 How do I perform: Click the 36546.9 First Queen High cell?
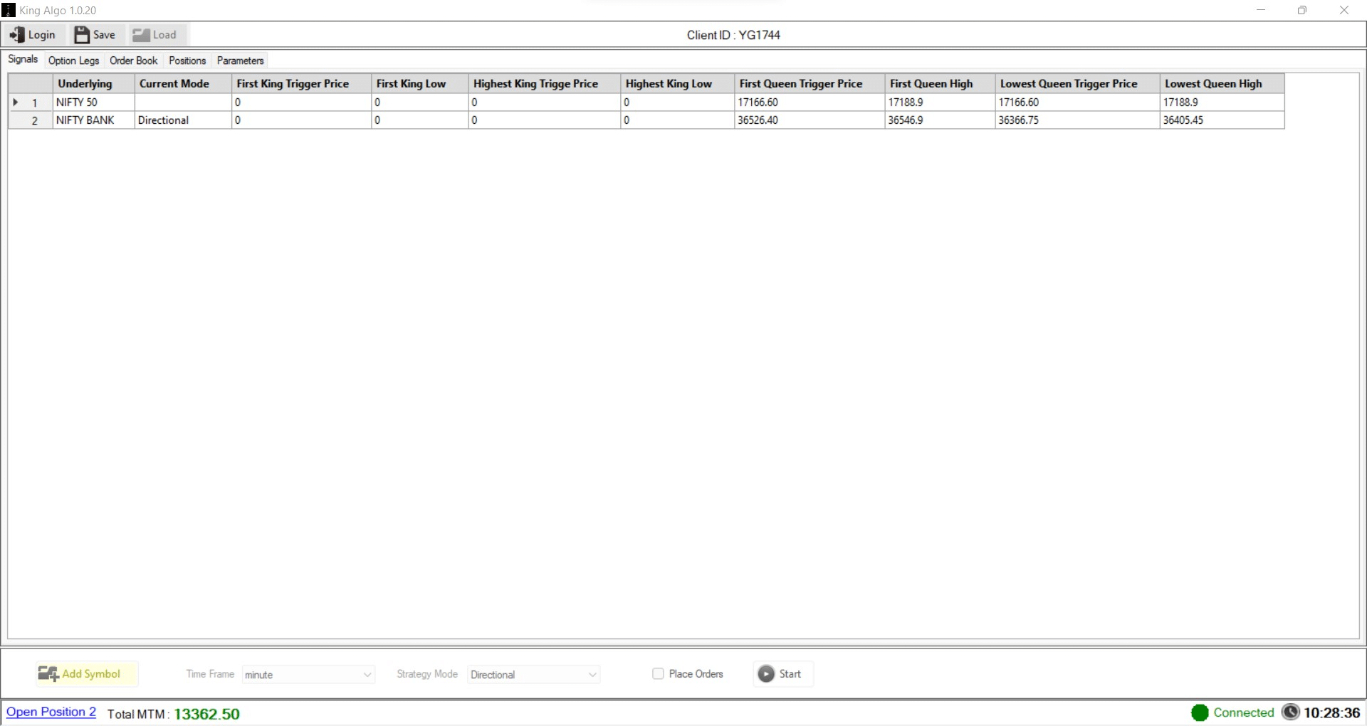pyautogui.click(x=940, y=120)
